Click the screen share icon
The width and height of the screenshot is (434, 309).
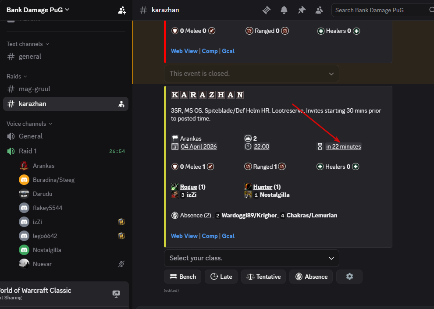tap(116, 294)
